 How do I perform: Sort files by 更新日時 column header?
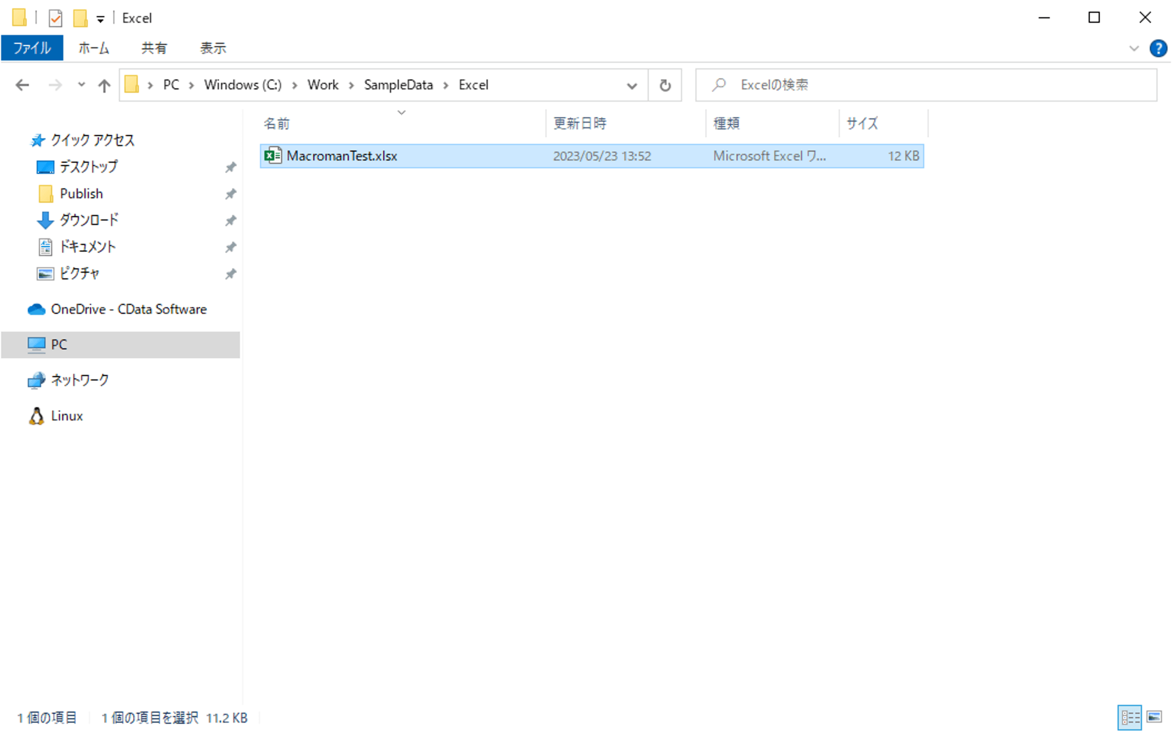[x=580, y=123]
